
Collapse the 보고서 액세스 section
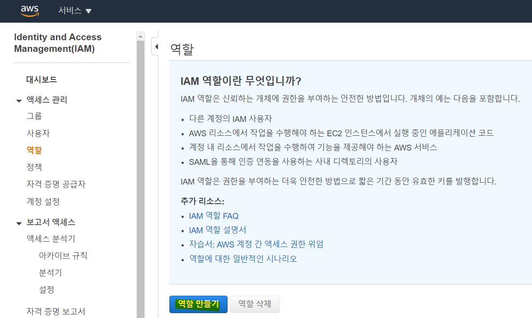tap(19, 223)
